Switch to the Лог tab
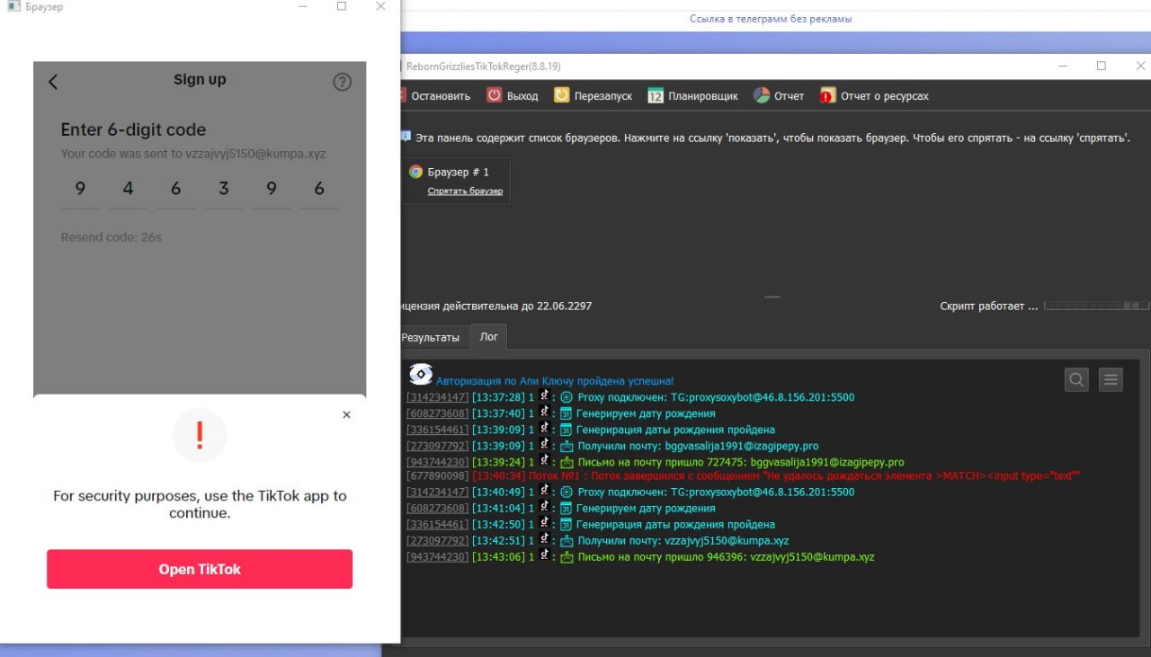Screen dimensions: 1151x657 pyautogui.click(x=489, y=337)
